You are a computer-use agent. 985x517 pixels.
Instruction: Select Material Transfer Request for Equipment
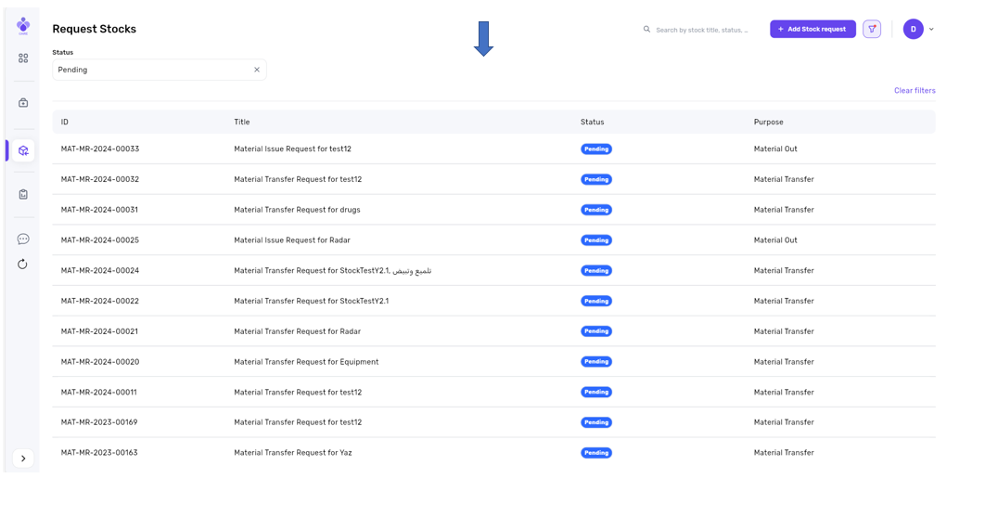(306, 362)
